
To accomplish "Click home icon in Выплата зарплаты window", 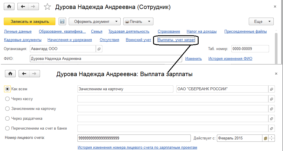I will click(x=10, y=73).
